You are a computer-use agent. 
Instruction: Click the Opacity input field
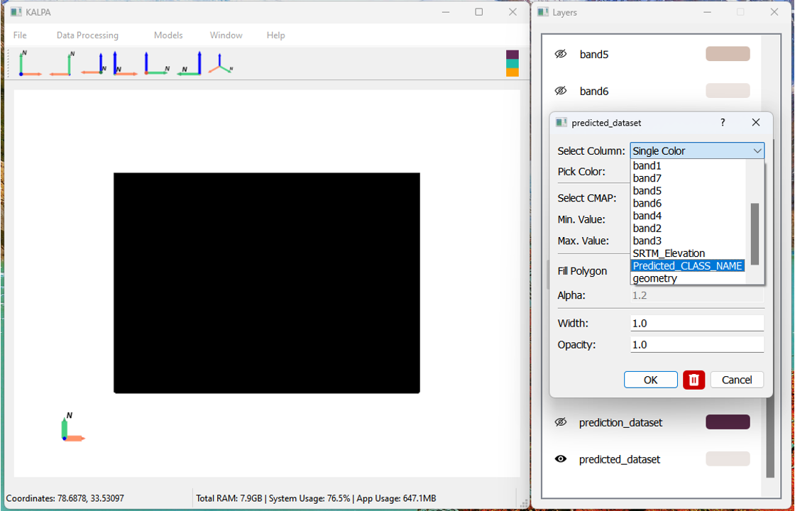pos(697,345)
